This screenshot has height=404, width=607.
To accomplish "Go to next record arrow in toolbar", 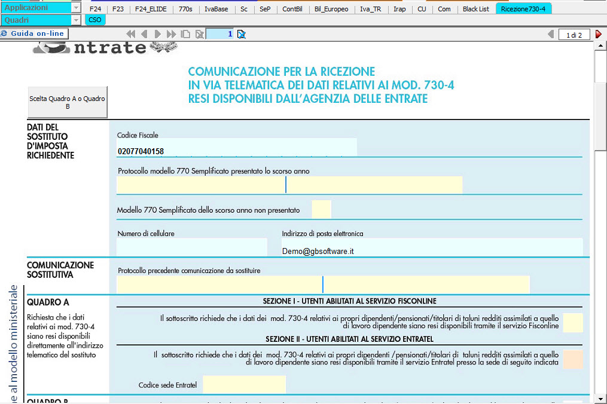I will point(157,34).
